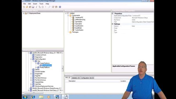Image resolution: width=176 pixels, height=99 pixels.
Task: Click the Cut toolbar icon
Action: coord(37,7)
